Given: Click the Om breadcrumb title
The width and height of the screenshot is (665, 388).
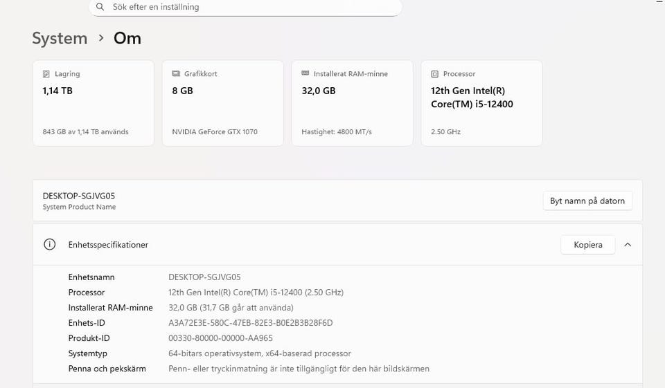Looking at the screenshot, I should coord(127,39).
